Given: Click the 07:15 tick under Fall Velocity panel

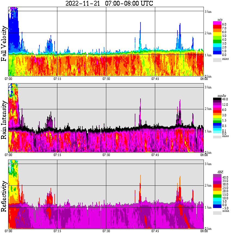Looking at the screenshot, I should coord(57,79).
